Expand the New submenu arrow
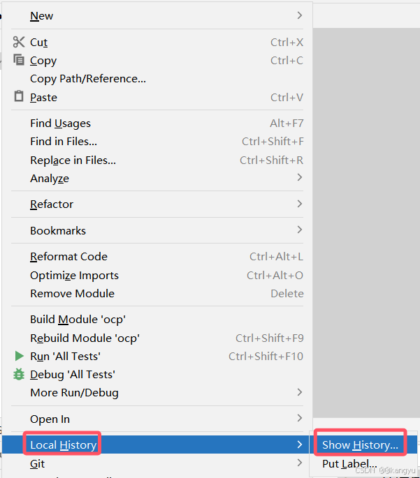 pyautogui.click(x=299, y=15)
